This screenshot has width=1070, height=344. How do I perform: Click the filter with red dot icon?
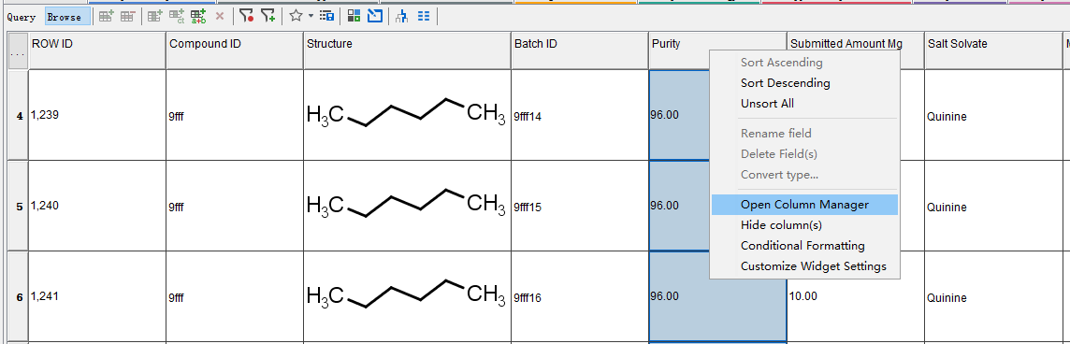pos(246,16)
